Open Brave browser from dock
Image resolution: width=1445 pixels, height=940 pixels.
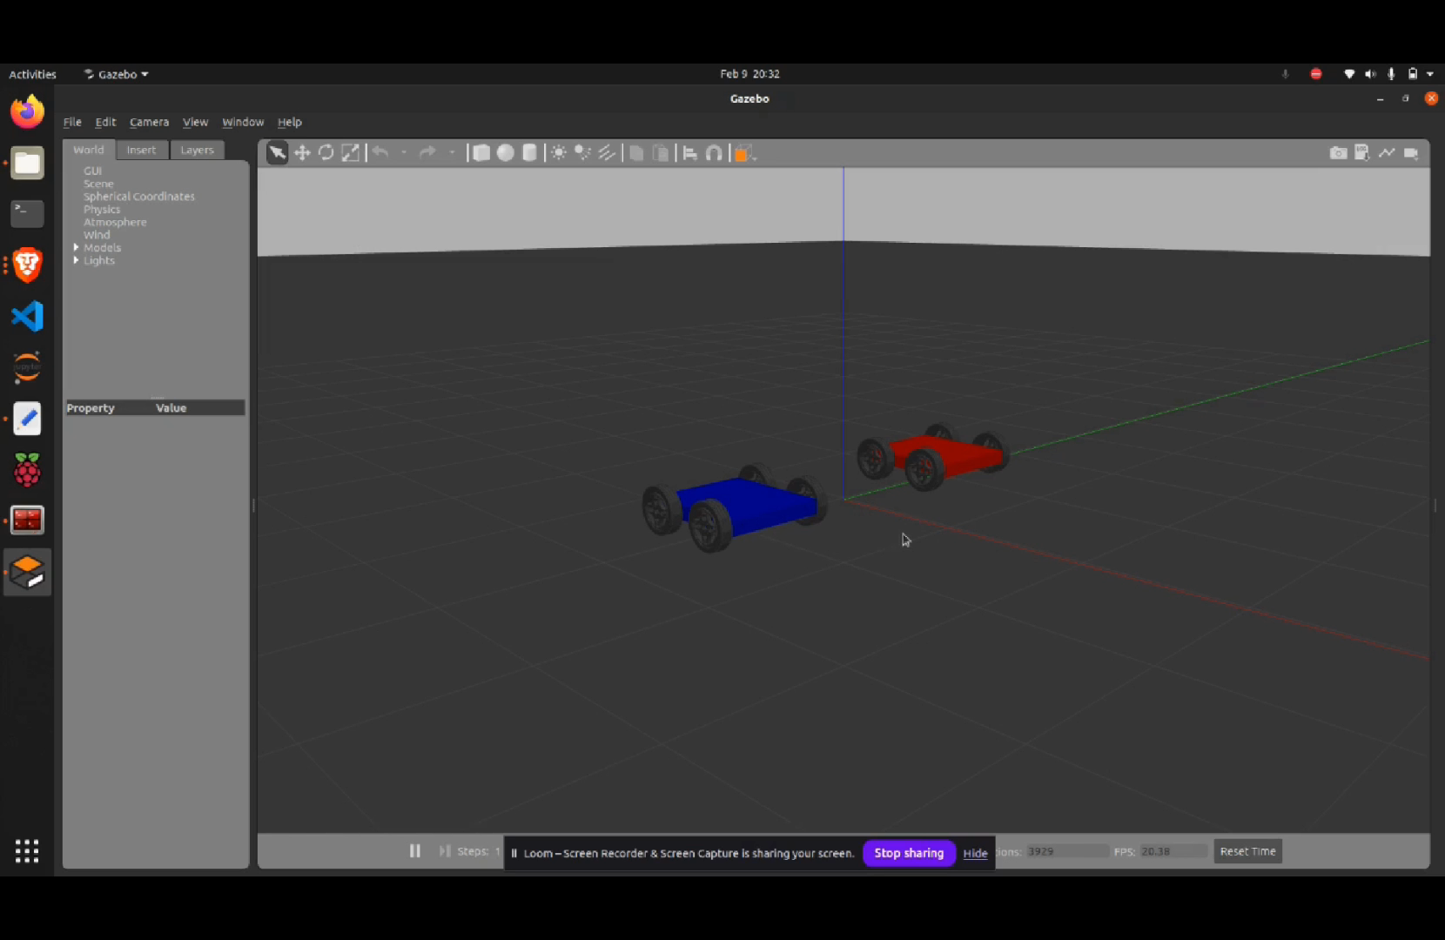coord(27,265)
